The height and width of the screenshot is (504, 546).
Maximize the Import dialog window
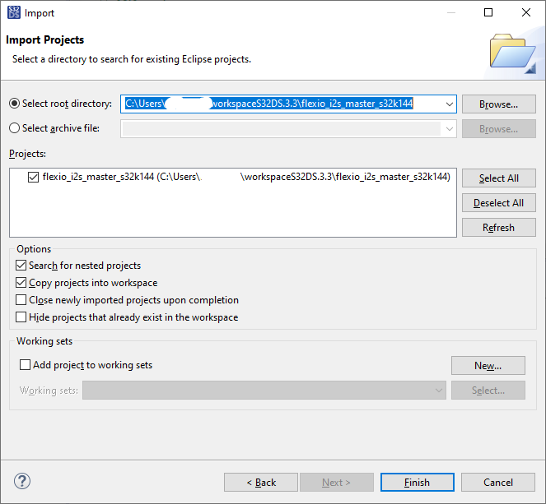[488, 12]
